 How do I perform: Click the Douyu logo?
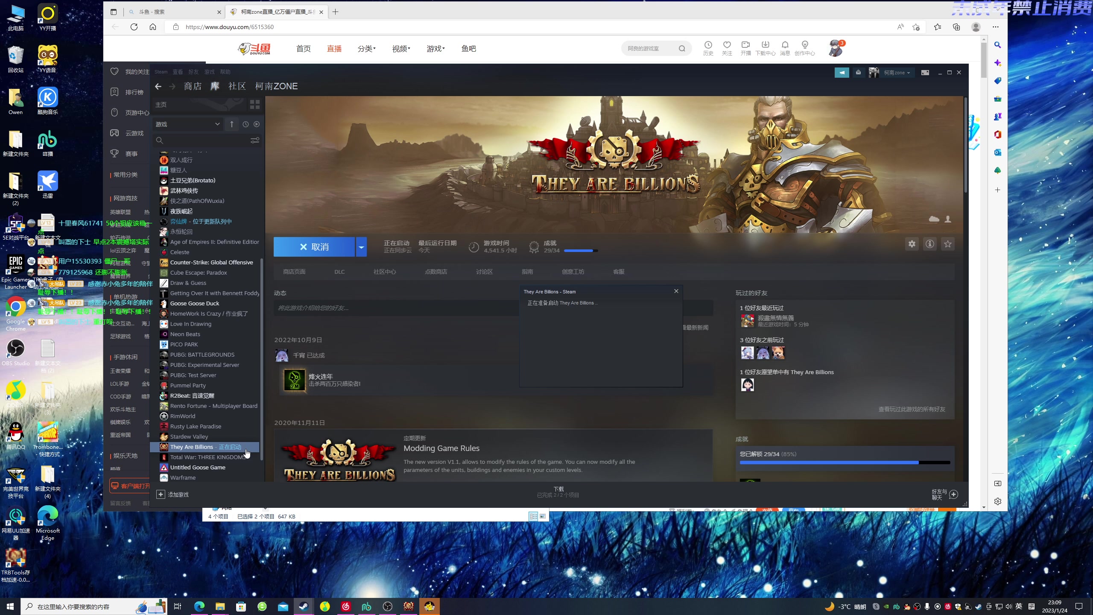(x=255, y=49)
